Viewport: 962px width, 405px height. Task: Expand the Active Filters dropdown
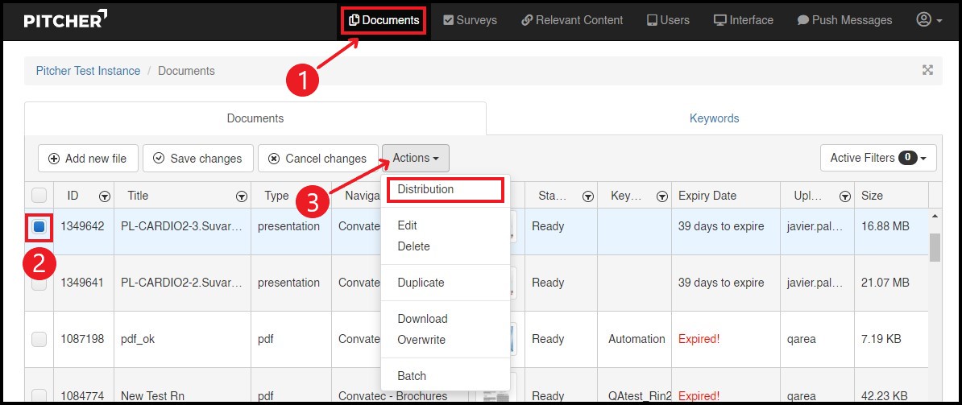pos(878,158)
